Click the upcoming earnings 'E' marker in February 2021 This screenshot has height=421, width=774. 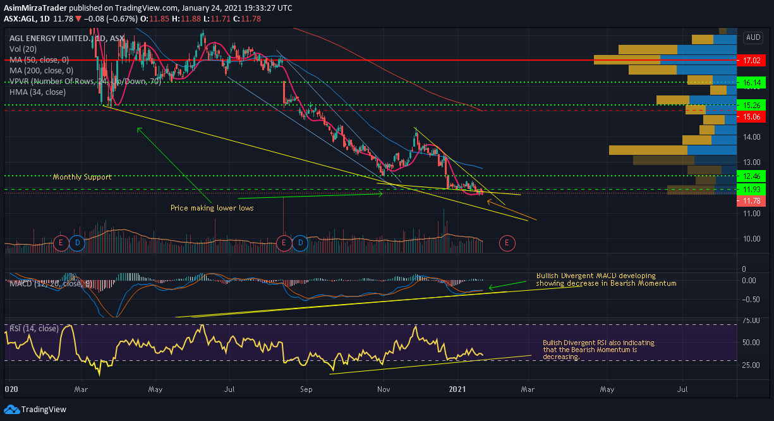505,242
